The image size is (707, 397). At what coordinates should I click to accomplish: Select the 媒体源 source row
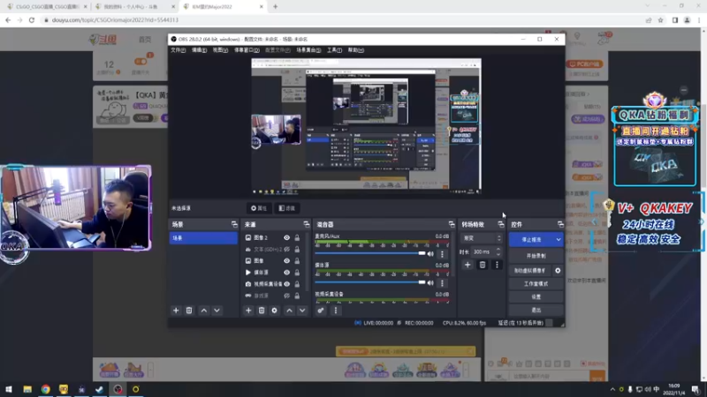pyautogui.click(x=273, y=273)
